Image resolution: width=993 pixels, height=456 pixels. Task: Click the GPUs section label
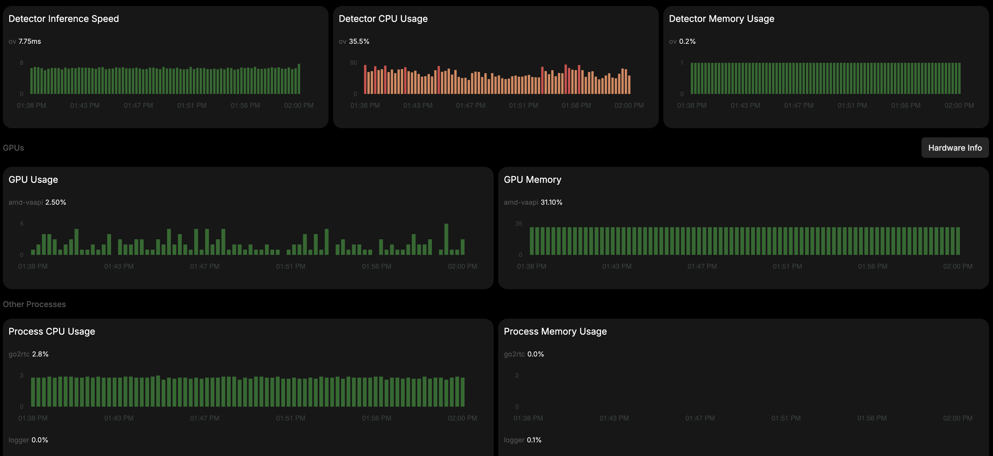tap(13, 148)
